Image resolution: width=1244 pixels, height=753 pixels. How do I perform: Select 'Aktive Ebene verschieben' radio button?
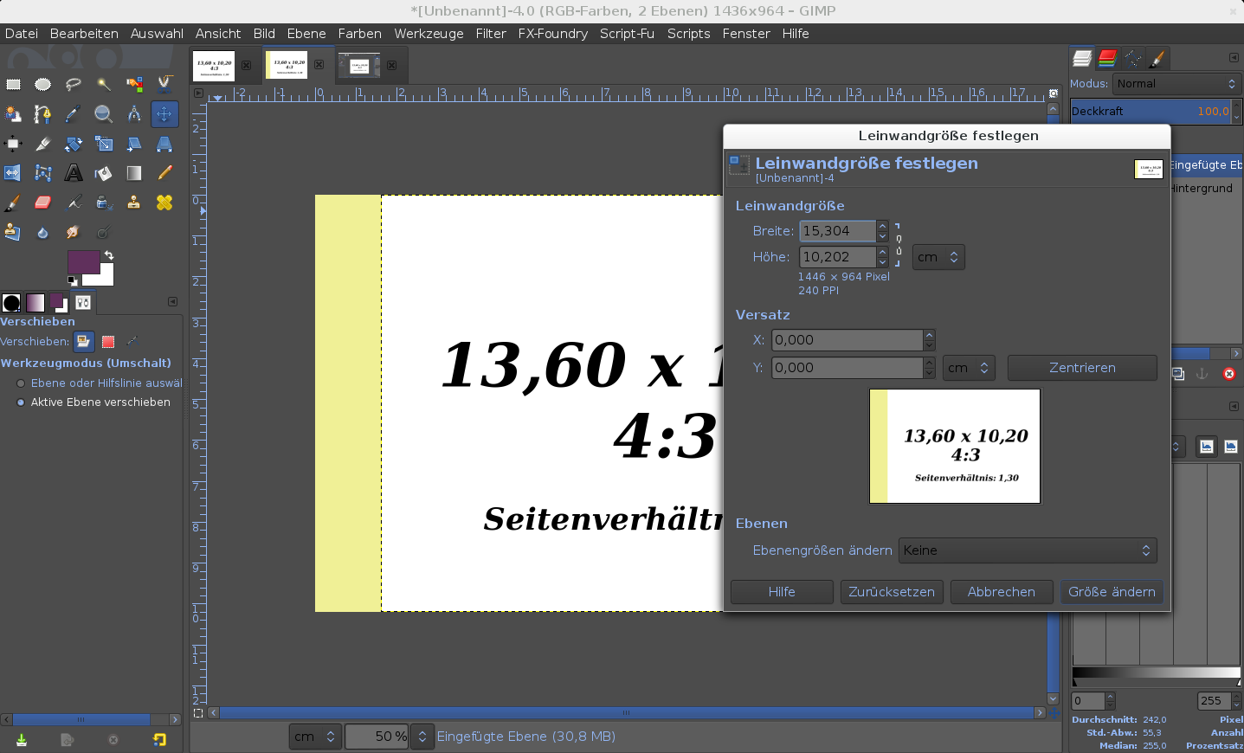(x=21, y=402)
